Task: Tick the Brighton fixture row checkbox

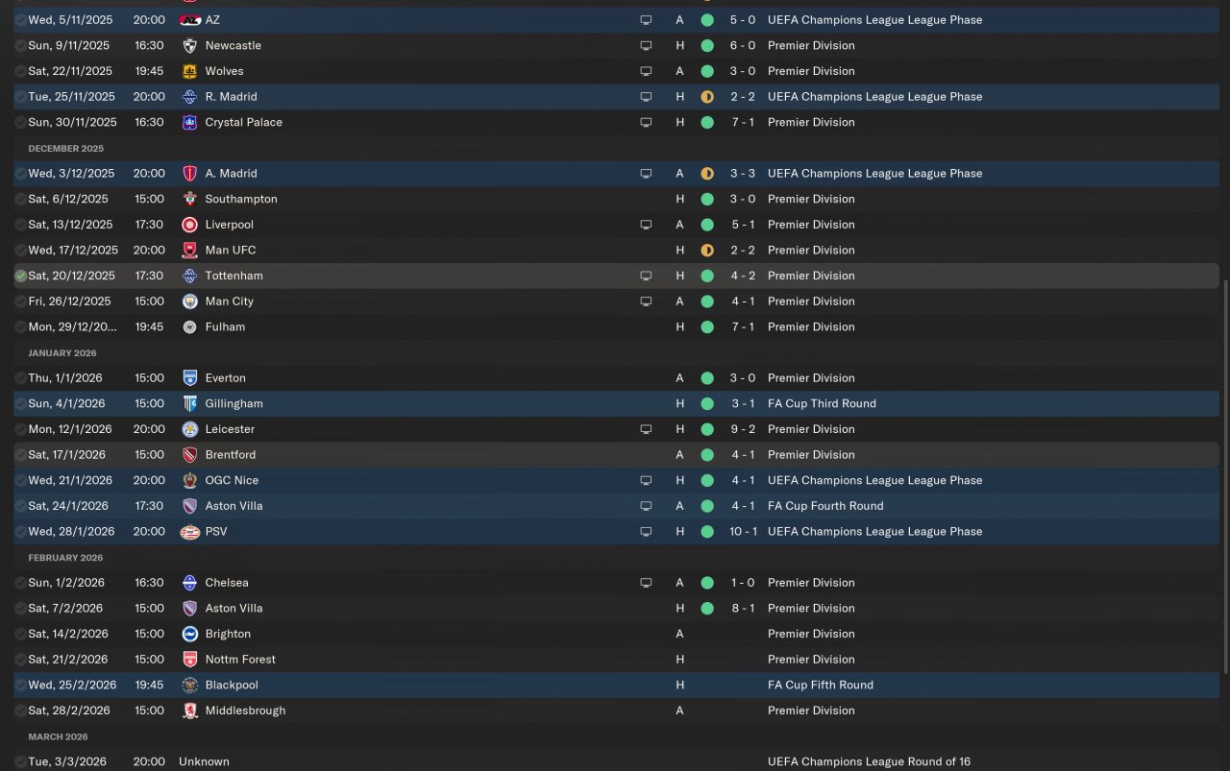Action: coord(20,635)
